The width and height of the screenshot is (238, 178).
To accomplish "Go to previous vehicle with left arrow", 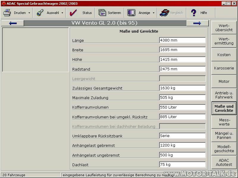I will coord(12,23).
